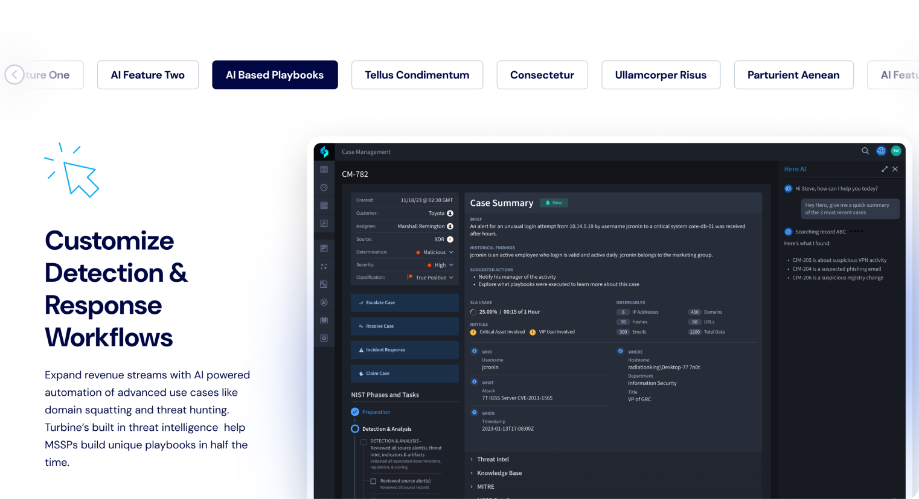Open the Hero AI icon in top bar
This screenshot has width=919, height=499.
point(881,151)
